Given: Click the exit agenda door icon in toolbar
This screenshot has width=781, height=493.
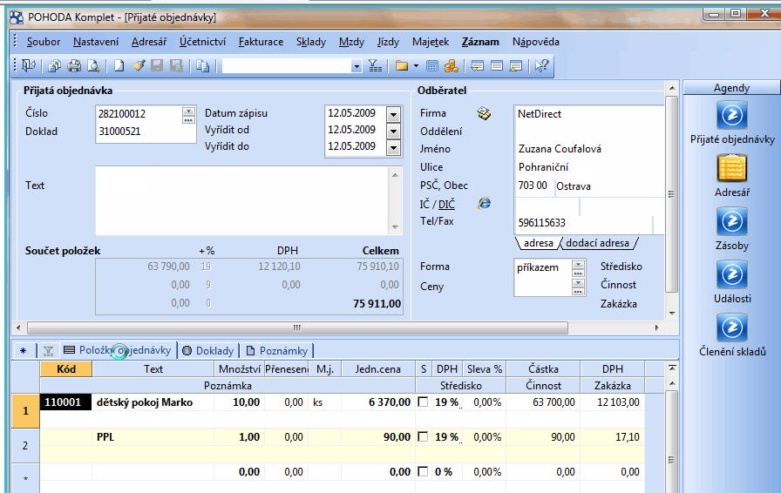Looking at the screenshot, I should click(29, 65).
